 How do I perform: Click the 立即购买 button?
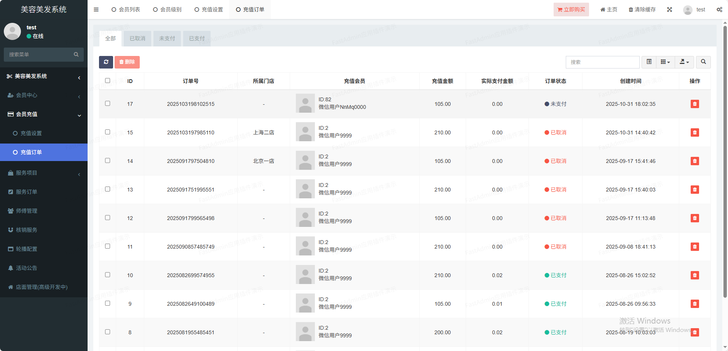tap(571, 10)
